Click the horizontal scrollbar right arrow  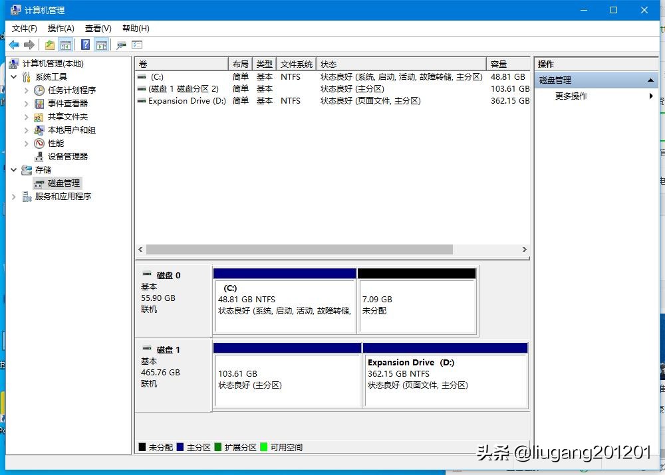pyautogui.click(x=524, y=250)
